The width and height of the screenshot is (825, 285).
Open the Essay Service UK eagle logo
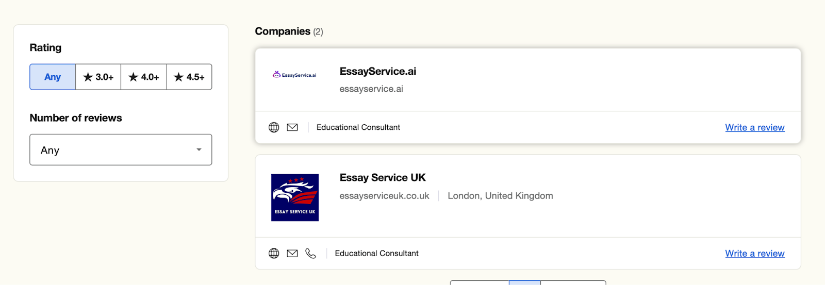point(295,197)
